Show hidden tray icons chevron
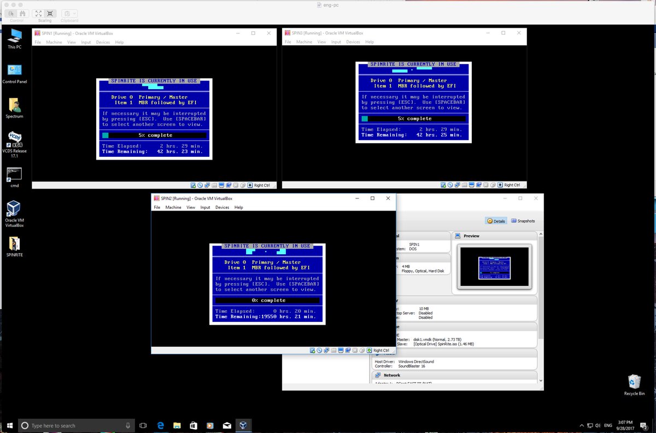 (x=581, y=425)
